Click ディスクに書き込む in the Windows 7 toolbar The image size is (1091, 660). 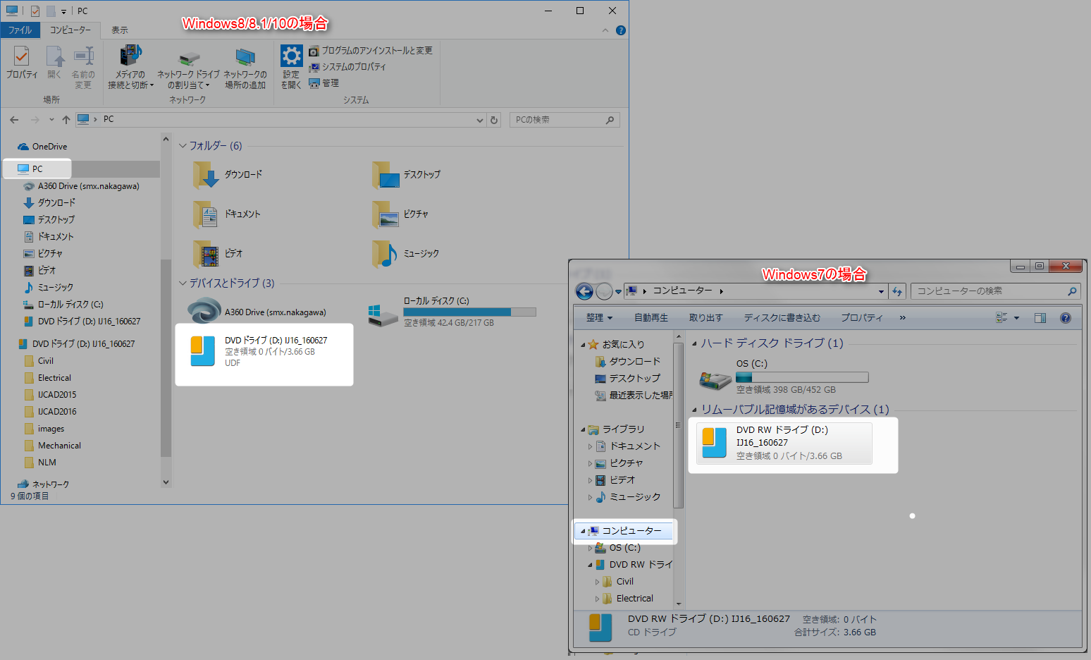(782, 318)
